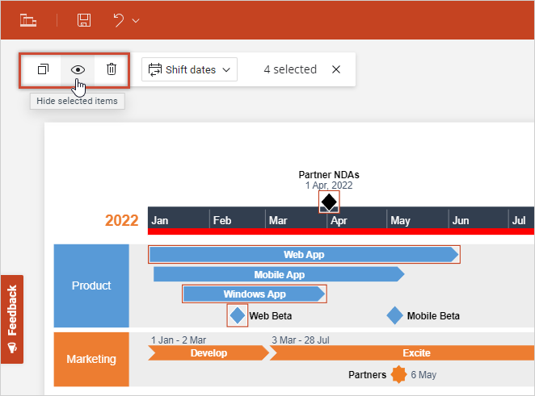Screen dimensions: 535x396
Task: Delete selected items with the trash icon
Action: pos(112,69)
